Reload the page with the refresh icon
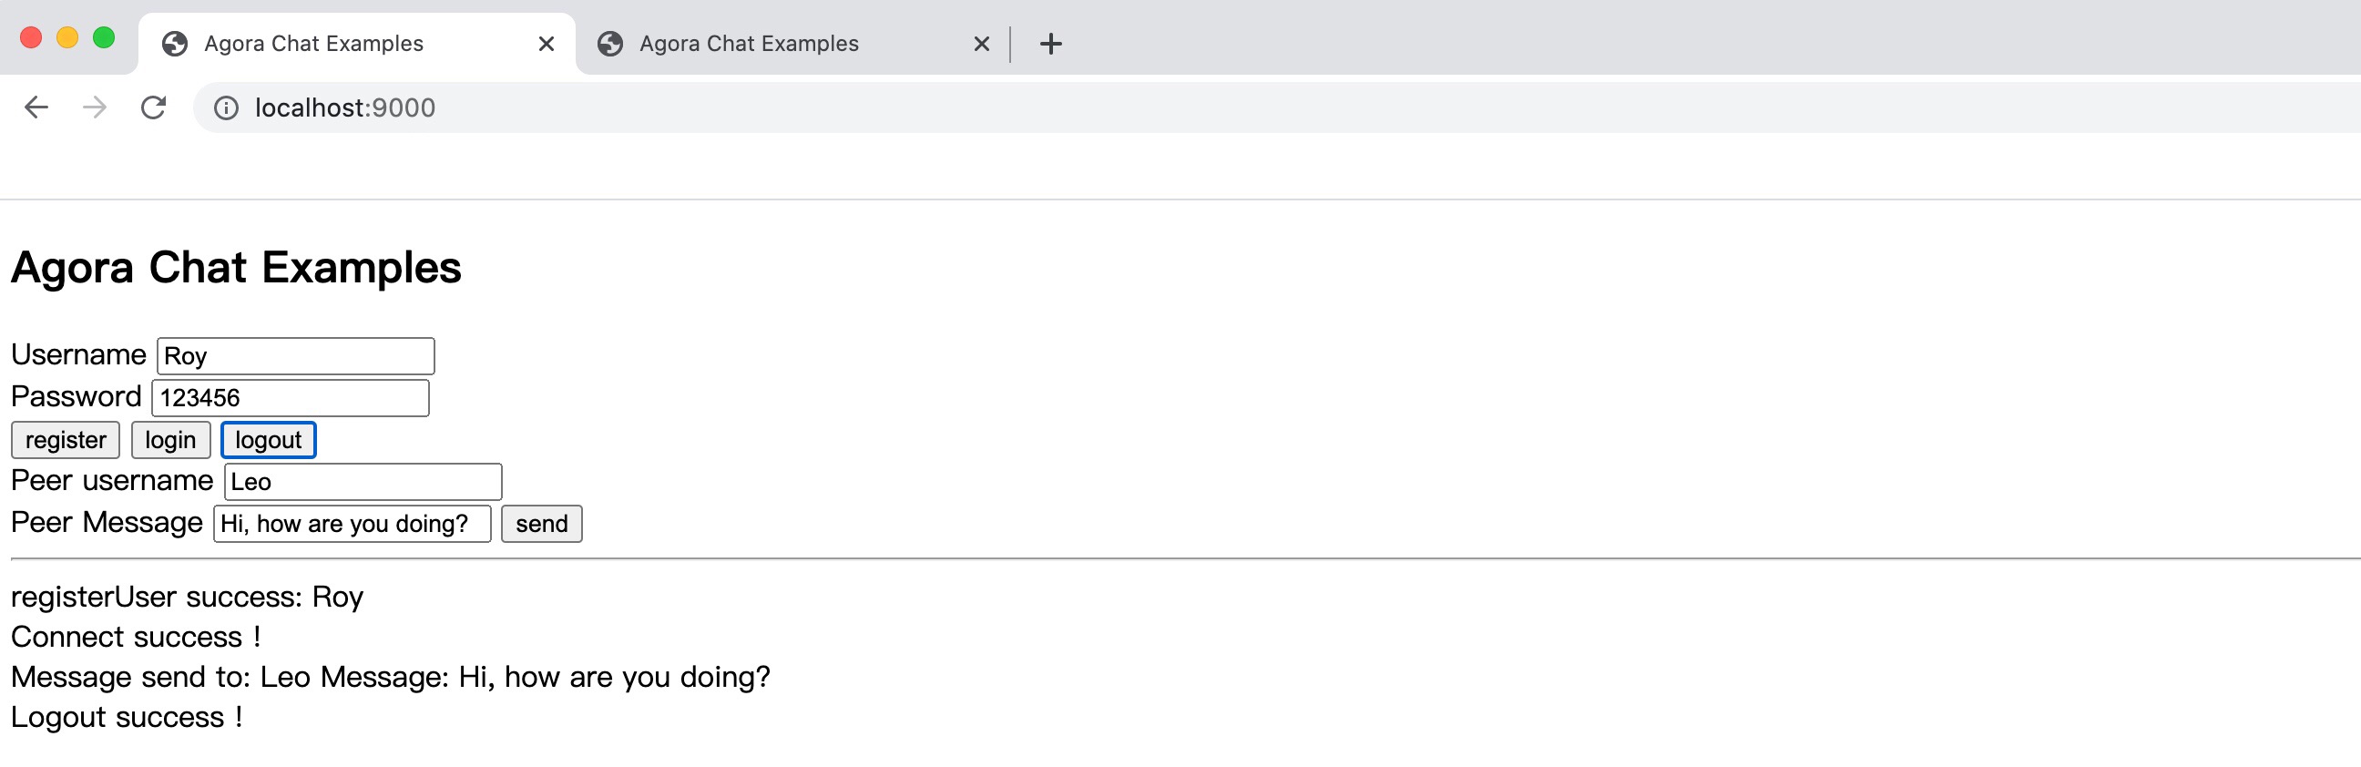Screen dimensions: 2361x767 pos(153,108)
